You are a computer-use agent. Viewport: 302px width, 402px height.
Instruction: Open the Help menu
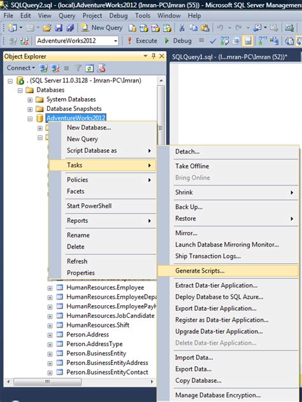(x=194, y=16)
